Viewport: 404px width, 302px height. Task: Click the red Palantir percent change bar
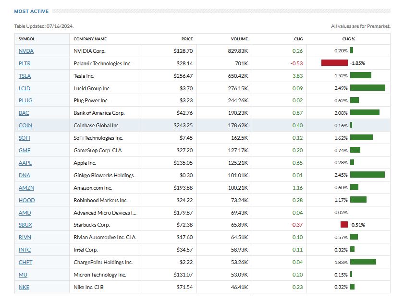coord(334,63)
